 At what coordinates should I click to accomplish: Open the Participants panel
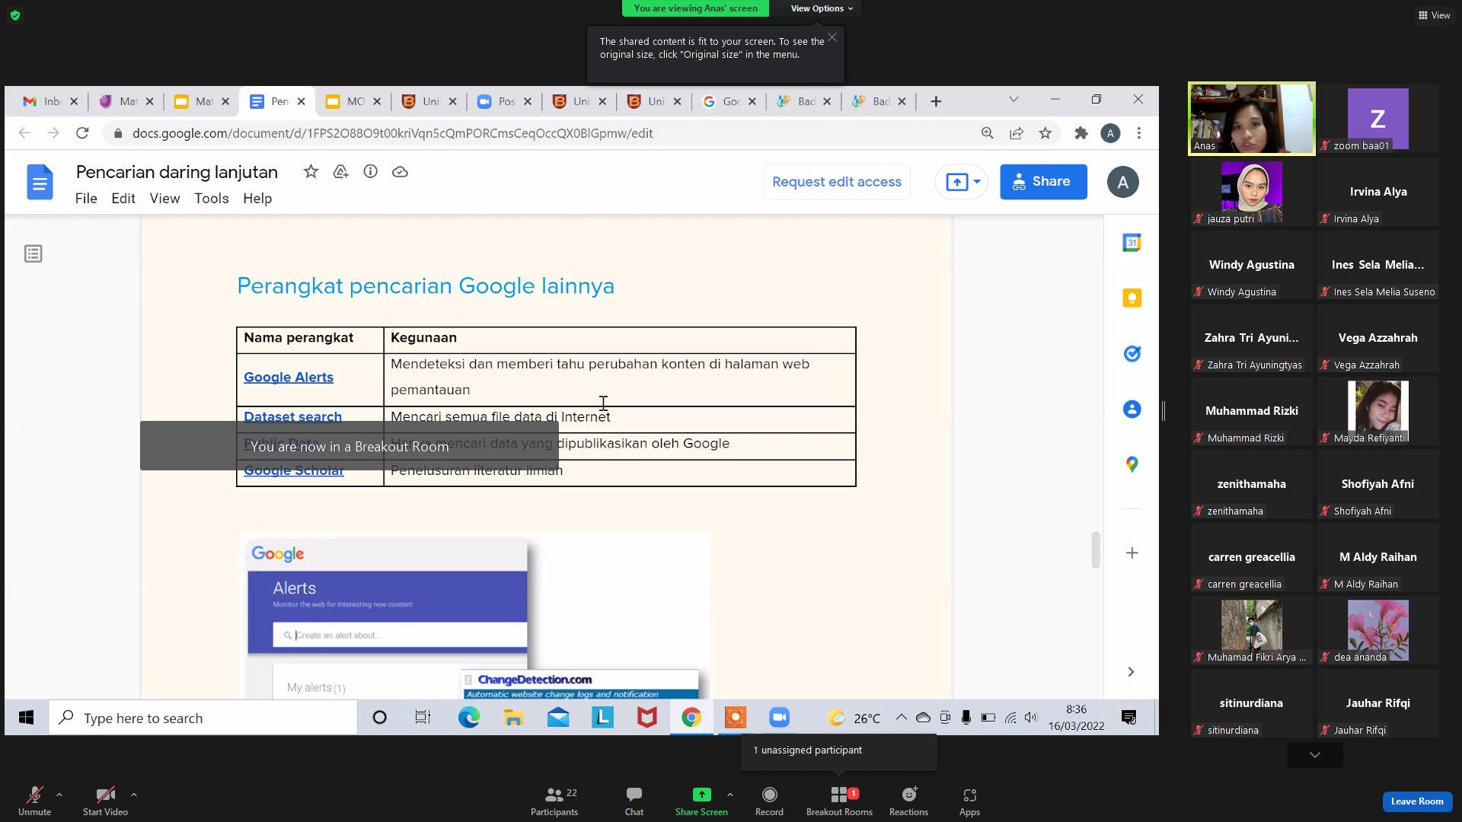click(554, 801)
